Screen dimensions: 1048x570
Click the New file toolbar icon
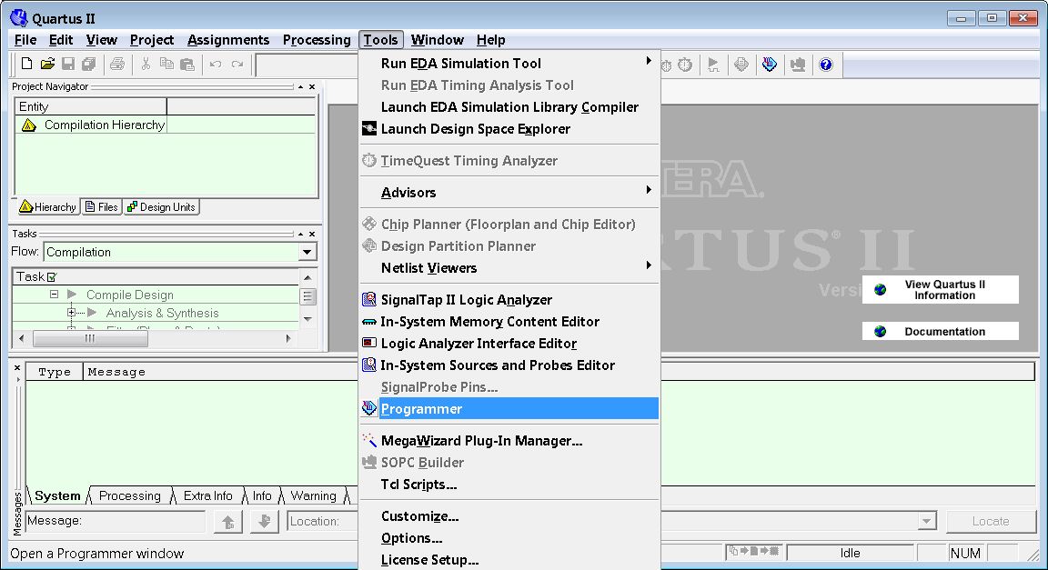coord(26,65)
